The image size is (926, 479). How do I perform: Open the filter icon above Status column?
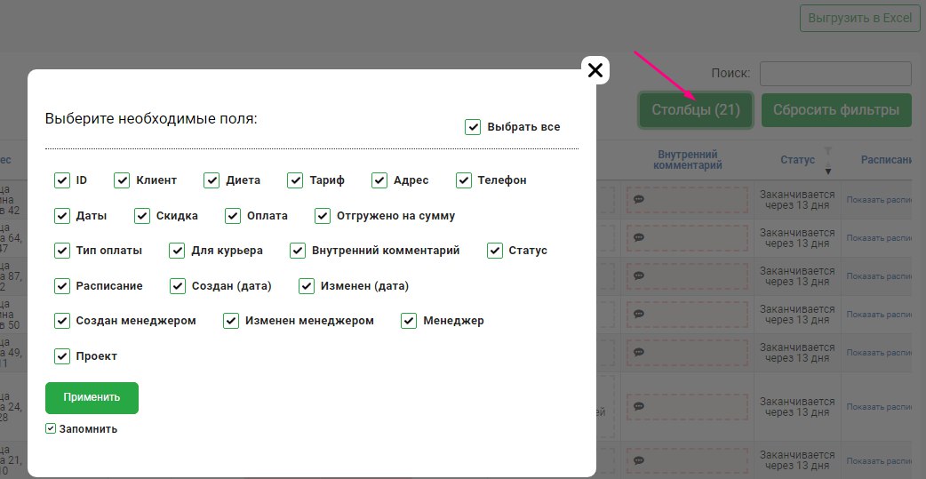coord(829,151)
